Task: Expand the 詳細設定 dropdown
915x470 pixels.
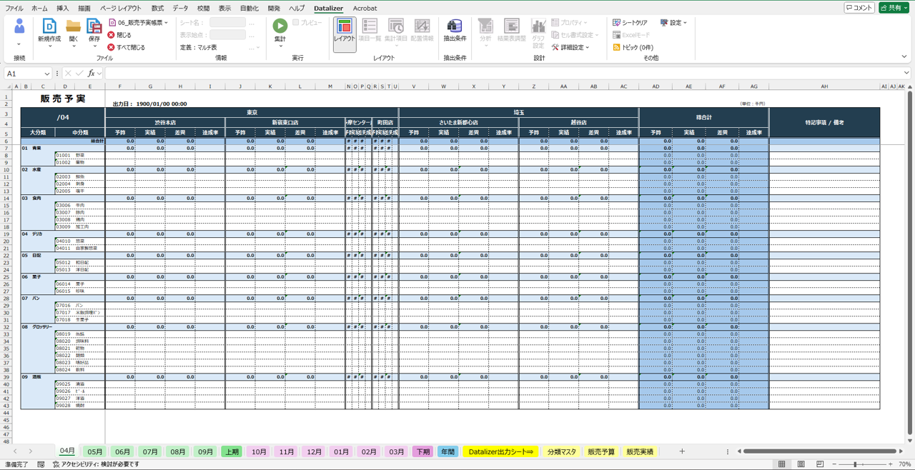Action: [571, 47]
